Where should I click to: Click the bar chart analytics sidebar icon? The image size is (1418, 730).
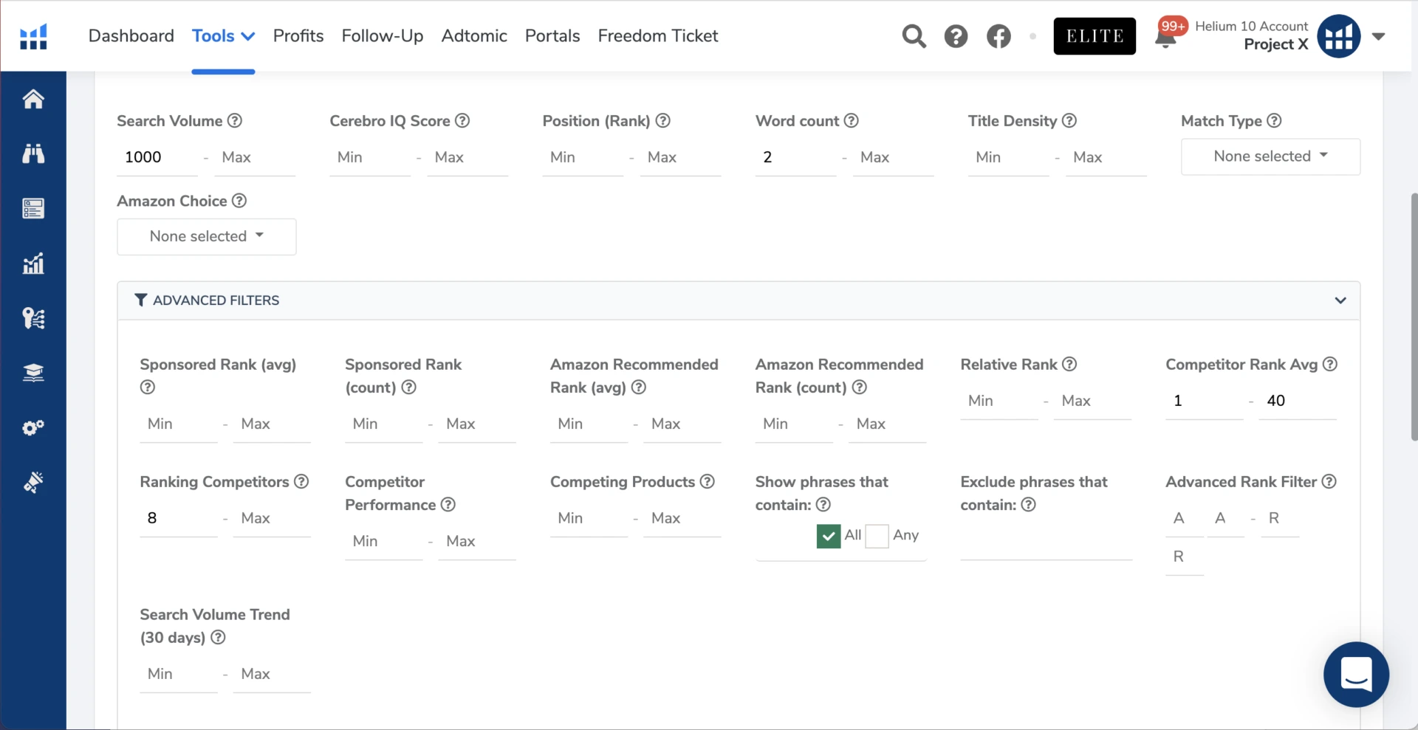tap(33, 264)
